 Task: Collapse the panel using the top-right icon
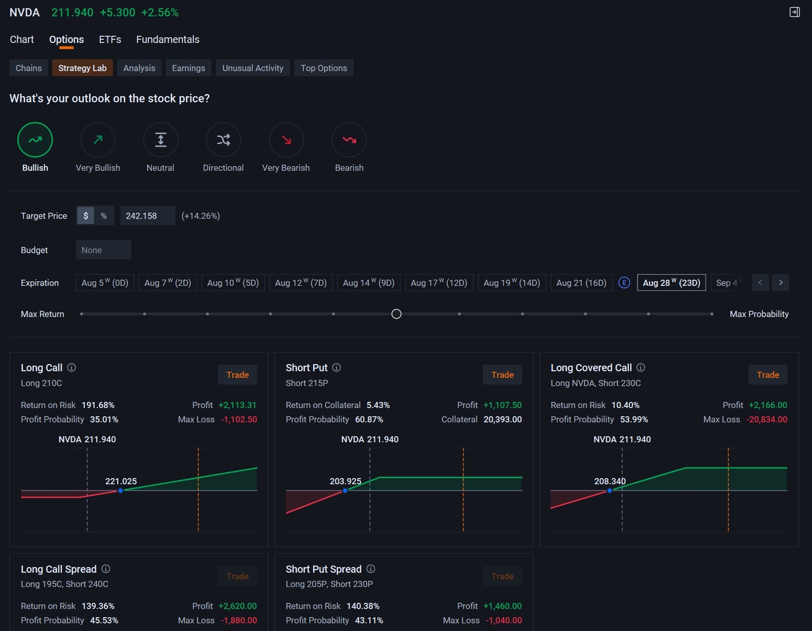795,12
